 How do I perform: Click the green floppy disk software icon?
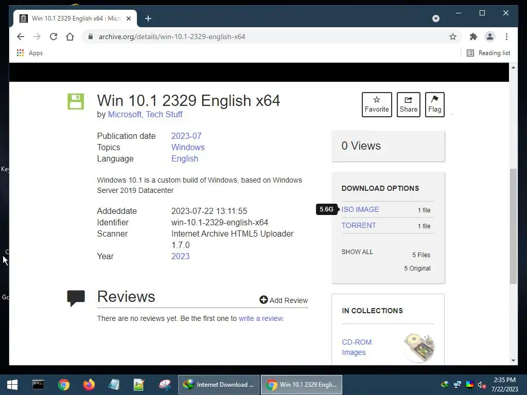coord(76,101)
